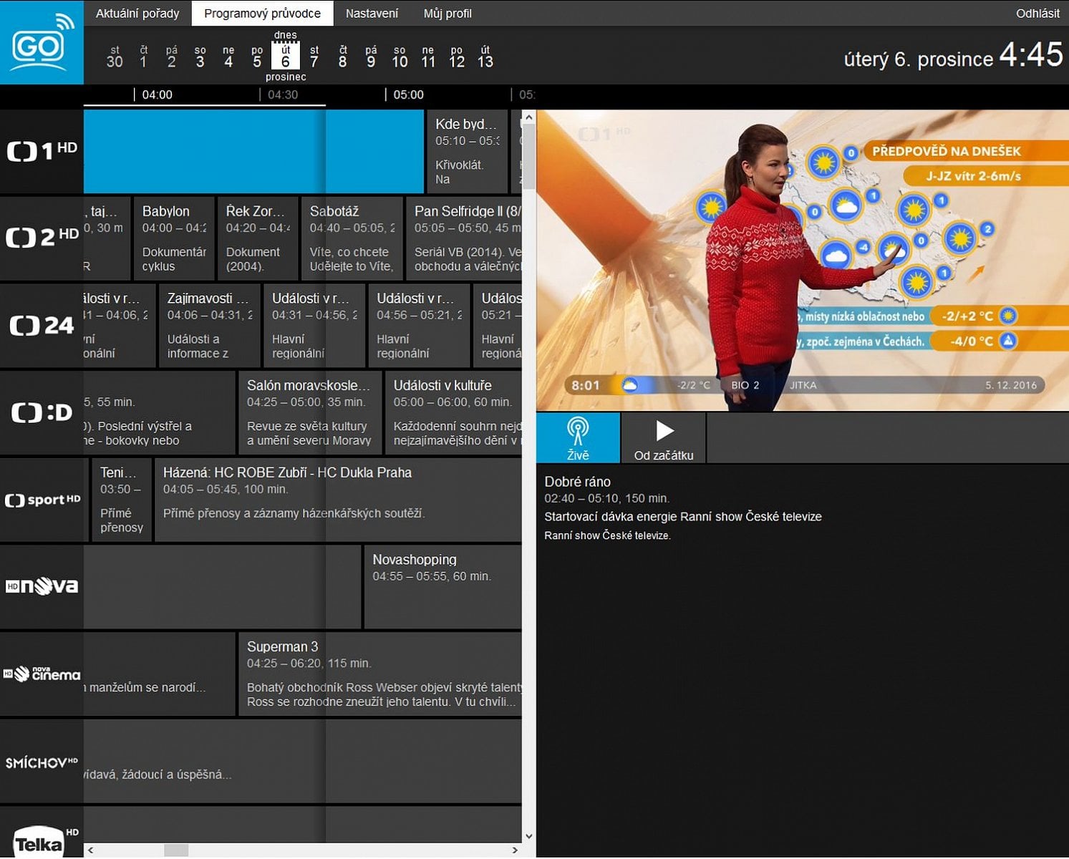Screen dimensions: 1069x859
Task: Enable playback from start via Od začátku
Action: [662, 437]
